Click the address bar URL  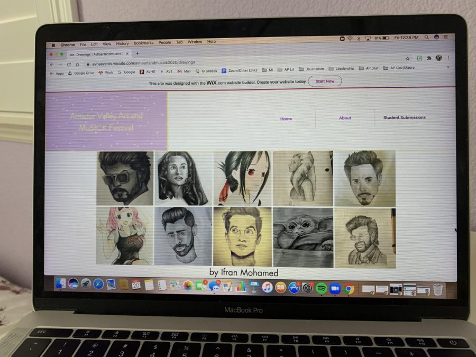click(x=143, y=63)
